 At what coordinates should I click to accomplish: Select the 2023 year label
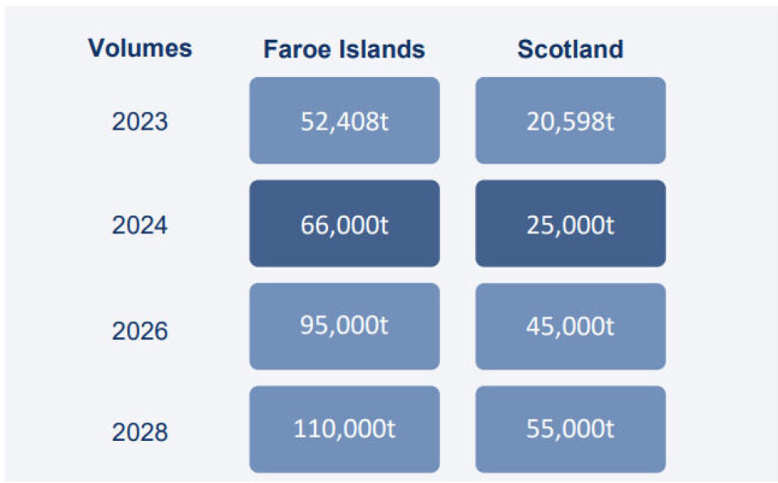[x=140, y=122]
